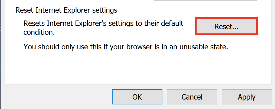Click the Apply button

coord(247,97)
